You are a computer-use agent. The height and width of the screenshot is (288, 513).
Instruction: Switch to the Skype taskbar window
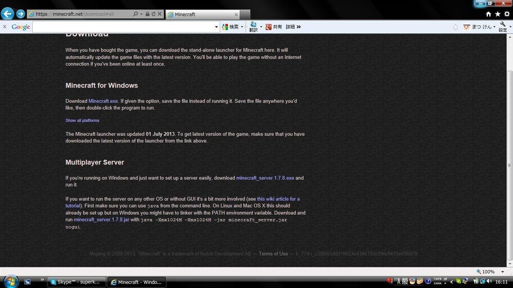[x=77, y=282]
